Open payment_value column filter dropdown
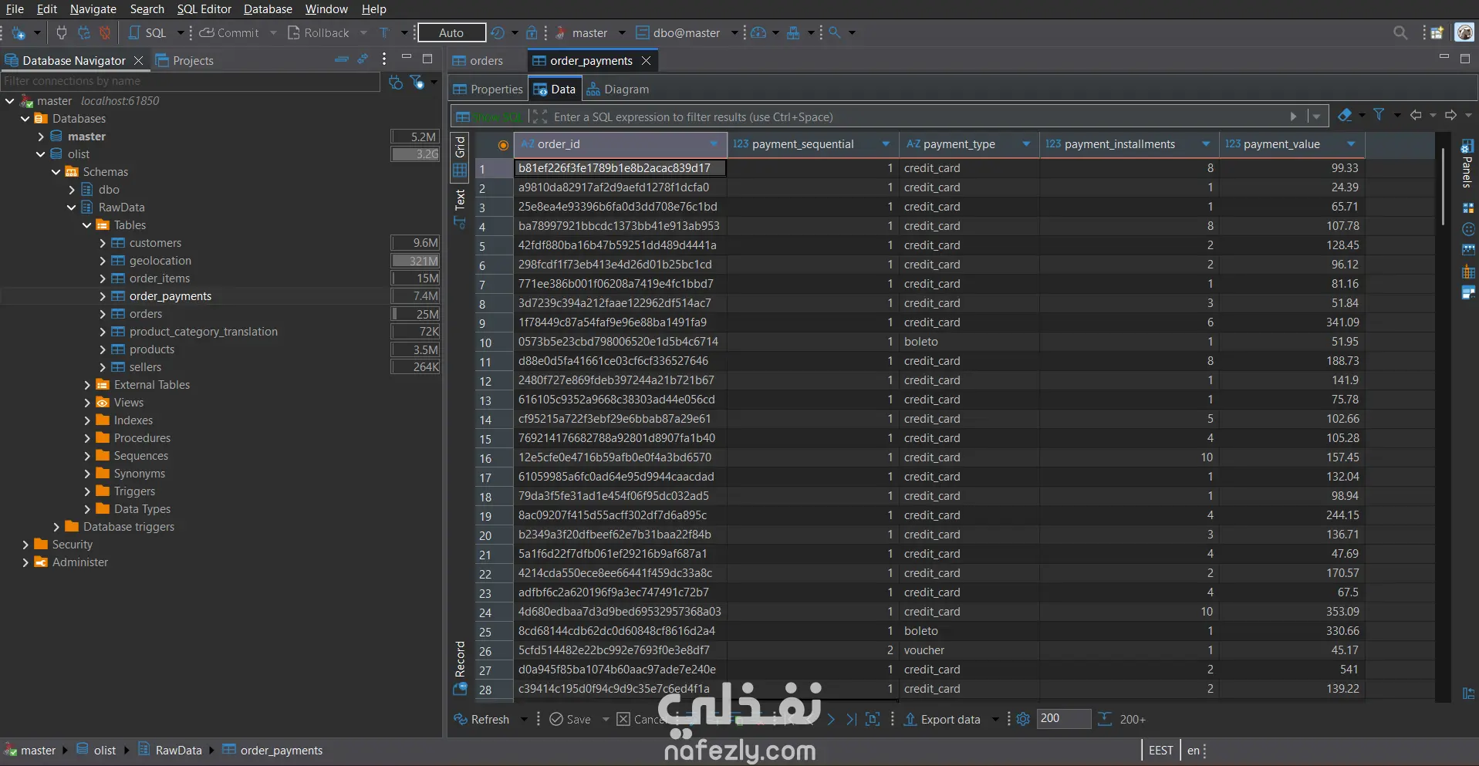Viewport: 1479px width, 766px height. pos(1351,144)
